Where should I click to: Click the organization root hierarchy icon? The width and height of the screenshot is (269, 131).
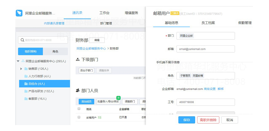(x=23, y=61)
